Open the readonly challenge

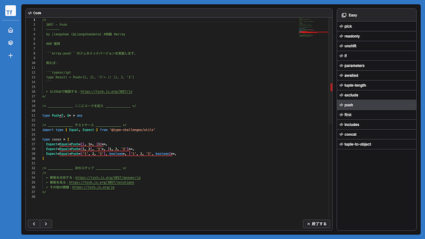pos(376,36)
